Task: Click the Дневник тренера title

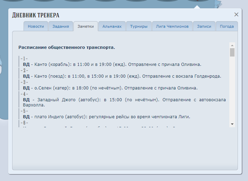Action: [36, 15]
